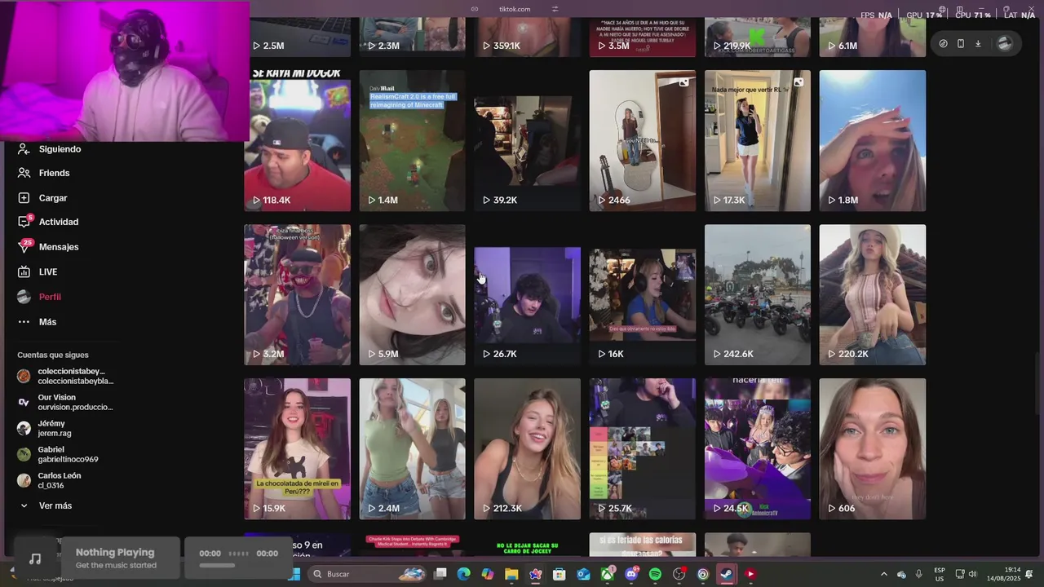Viewport: 1044px width, 587px height.
Task: Open the video with 26.7K views
Action: point(528,295)
